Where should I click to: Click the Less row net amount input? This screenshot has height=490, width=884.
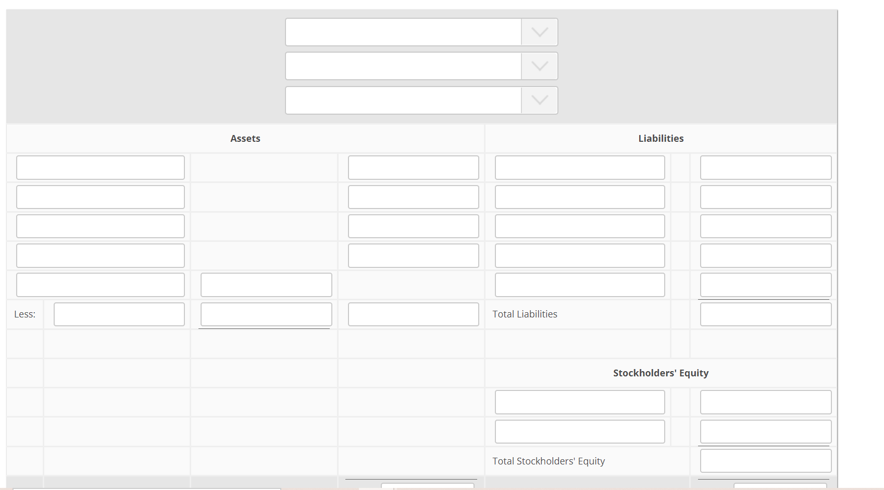point(414,314)
